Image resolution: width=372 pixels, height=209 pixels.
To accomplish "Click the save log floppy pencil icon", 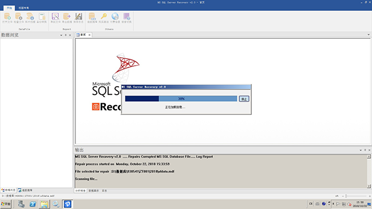I will [x=78, y=17].
